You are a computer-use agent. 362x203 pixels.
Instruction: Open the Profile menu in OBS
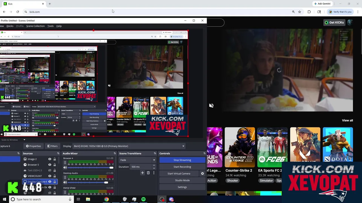20,26
